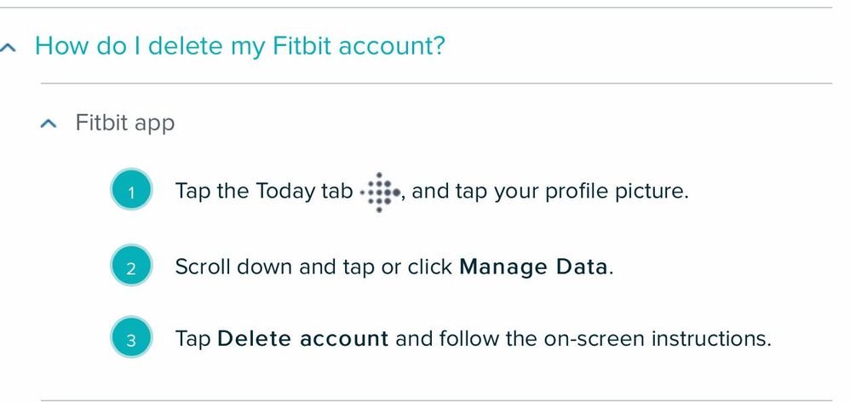Select the Fitbit app subsection label
Screen dimensions: 850x402
pos(124,123)
